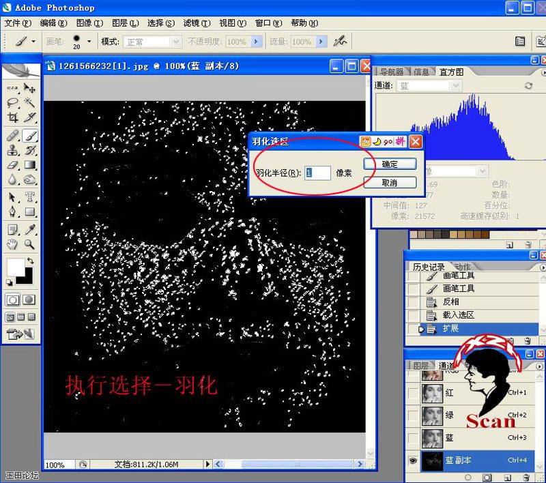Select the Clone Stamp tool
This screenshot has height=483, width=546.
pos(12,150)
